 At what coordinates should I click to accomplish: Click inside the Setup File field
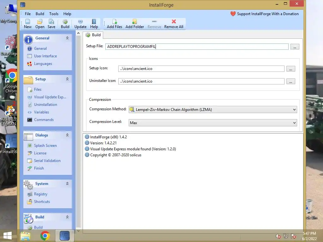[x=197, y=47]
